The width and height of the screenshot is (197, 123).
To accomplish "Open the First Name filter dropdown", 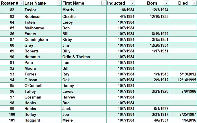I will [104, 3].
